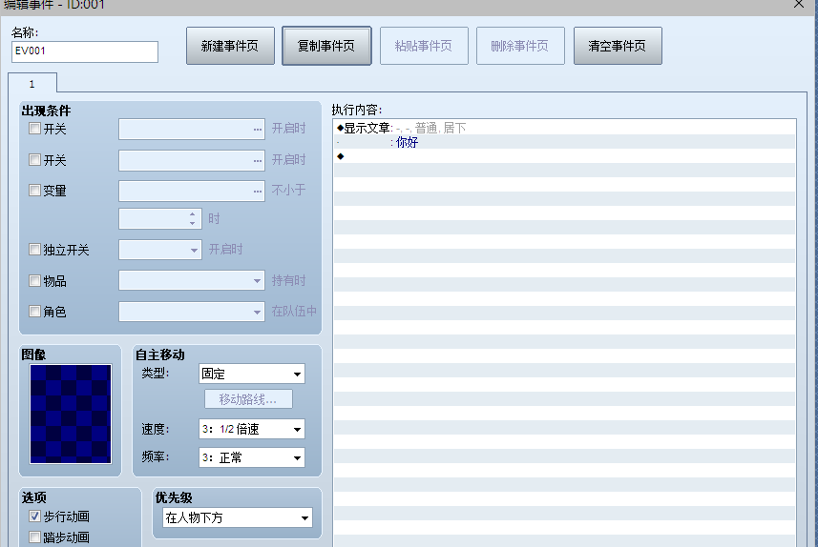Image resolution: width=818 pixels, height=547 pixels.
Task: Close the 编辑事件 dialog
Action: pos(799,4)
